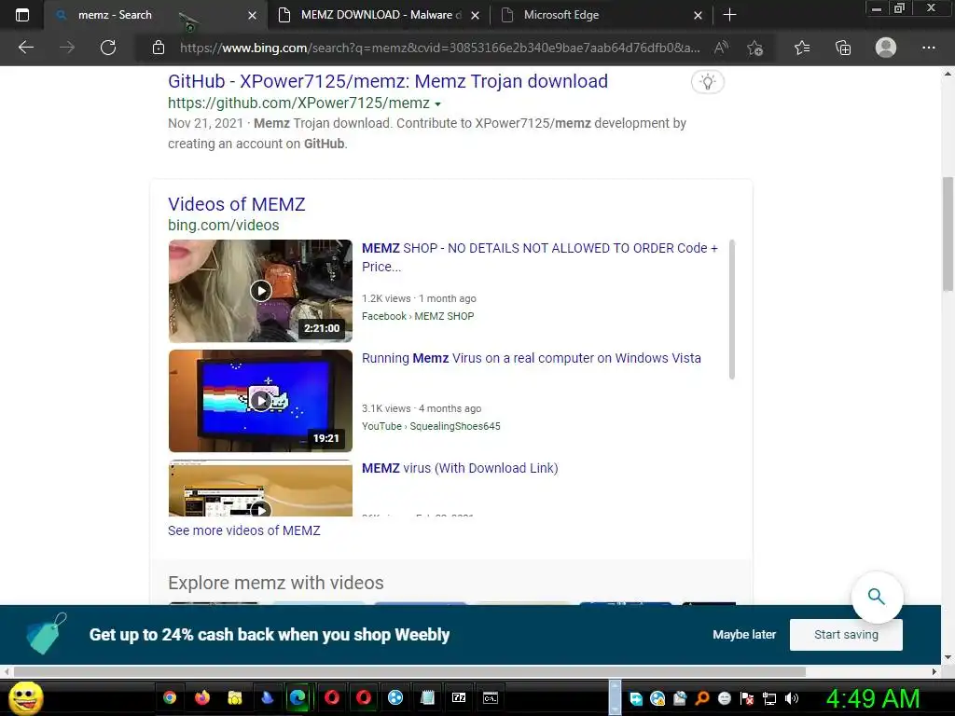Play the MEMZ virus download video thumbnail
Screen dimensions: 955x716
[x=261, y=489]
